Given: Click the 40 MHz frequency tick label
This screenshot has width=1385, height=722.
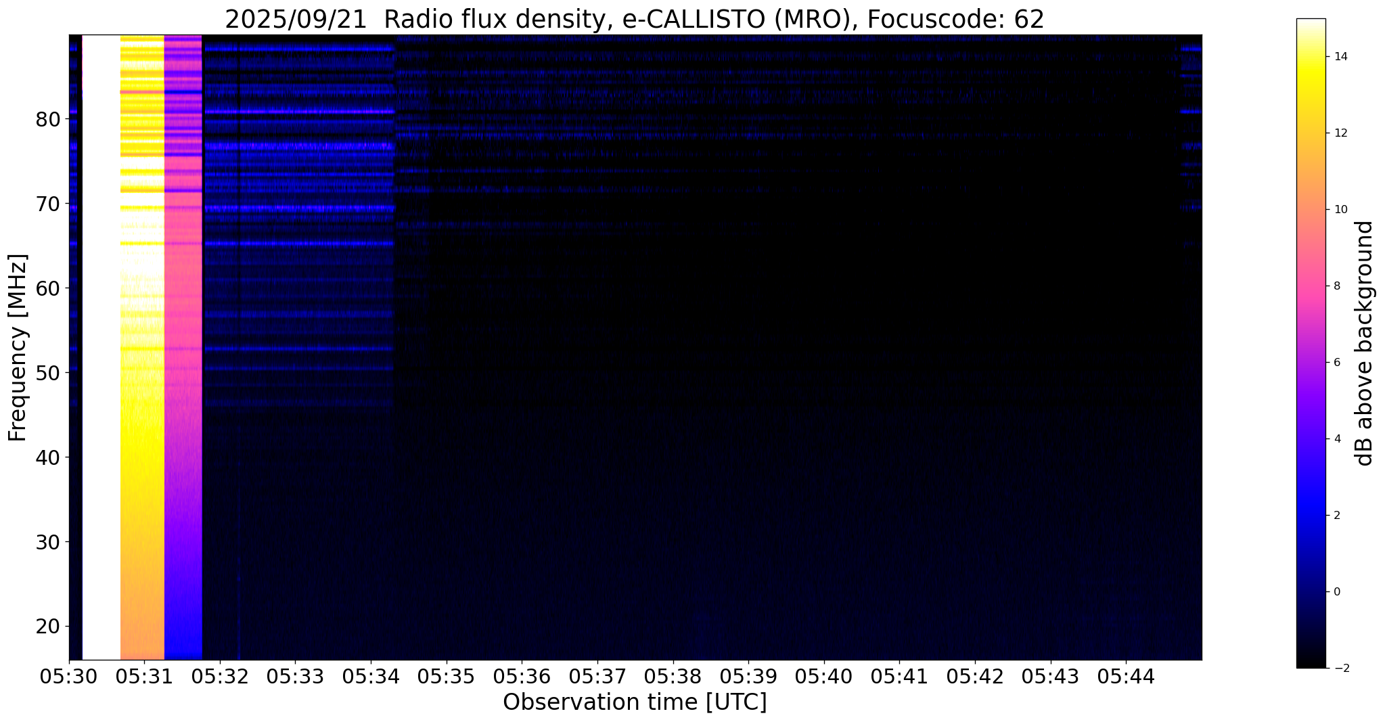Looking at the screenshot, I should [48, 457].
